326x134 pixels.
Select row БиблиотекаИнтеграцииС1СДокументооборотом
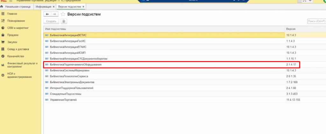point(185,59)
